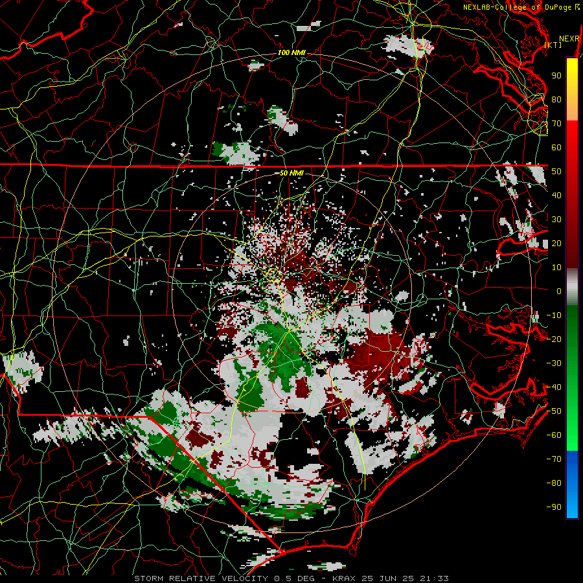Click the "NEXR" label near the legend
The height and width of the screenshot is (583, 583).
point(569,39)
